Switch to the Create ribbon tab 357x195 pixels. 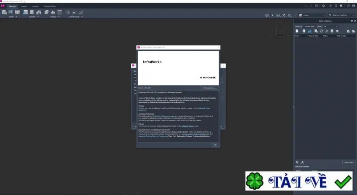pos(24,6)
